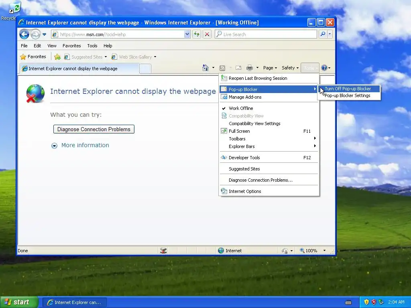The height and width of the screenshot is (308, 411).
Task: Expand the zoom level dropdown arrow
Action: (x=324, y=251)
